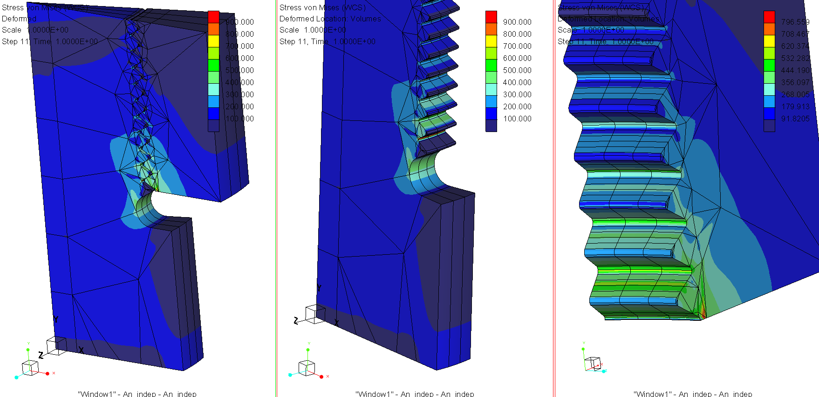The width and height of the screenshot is (819, 397).
Task: Click the 532.282 value in right legend
Action: point(795,58)
